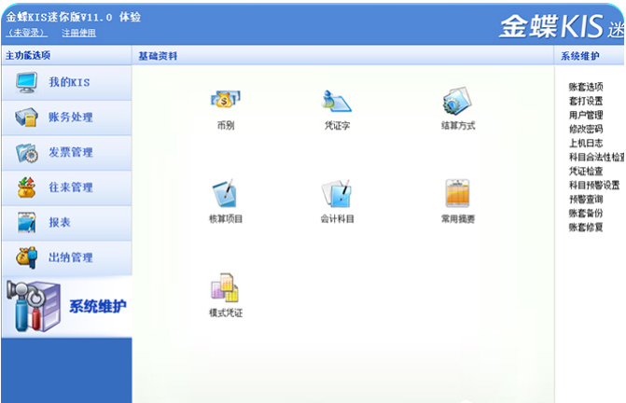Click the 系统维护 right panel header
The width and height of the screenshot is (626, 403).
(x=579, y=56)
